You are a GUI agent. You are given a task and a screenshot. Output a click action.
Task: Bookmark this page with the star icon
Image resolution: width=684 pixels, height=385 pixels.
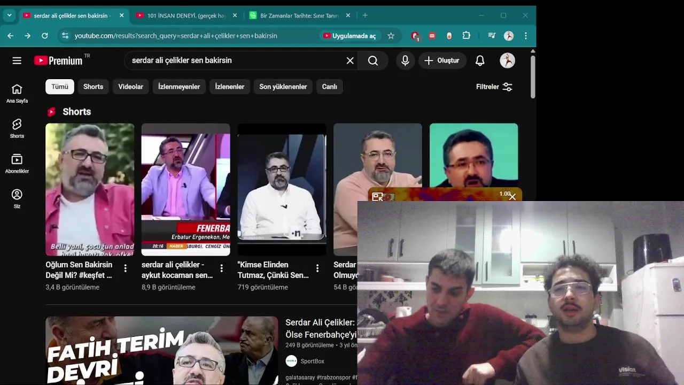tap(391, 36)
